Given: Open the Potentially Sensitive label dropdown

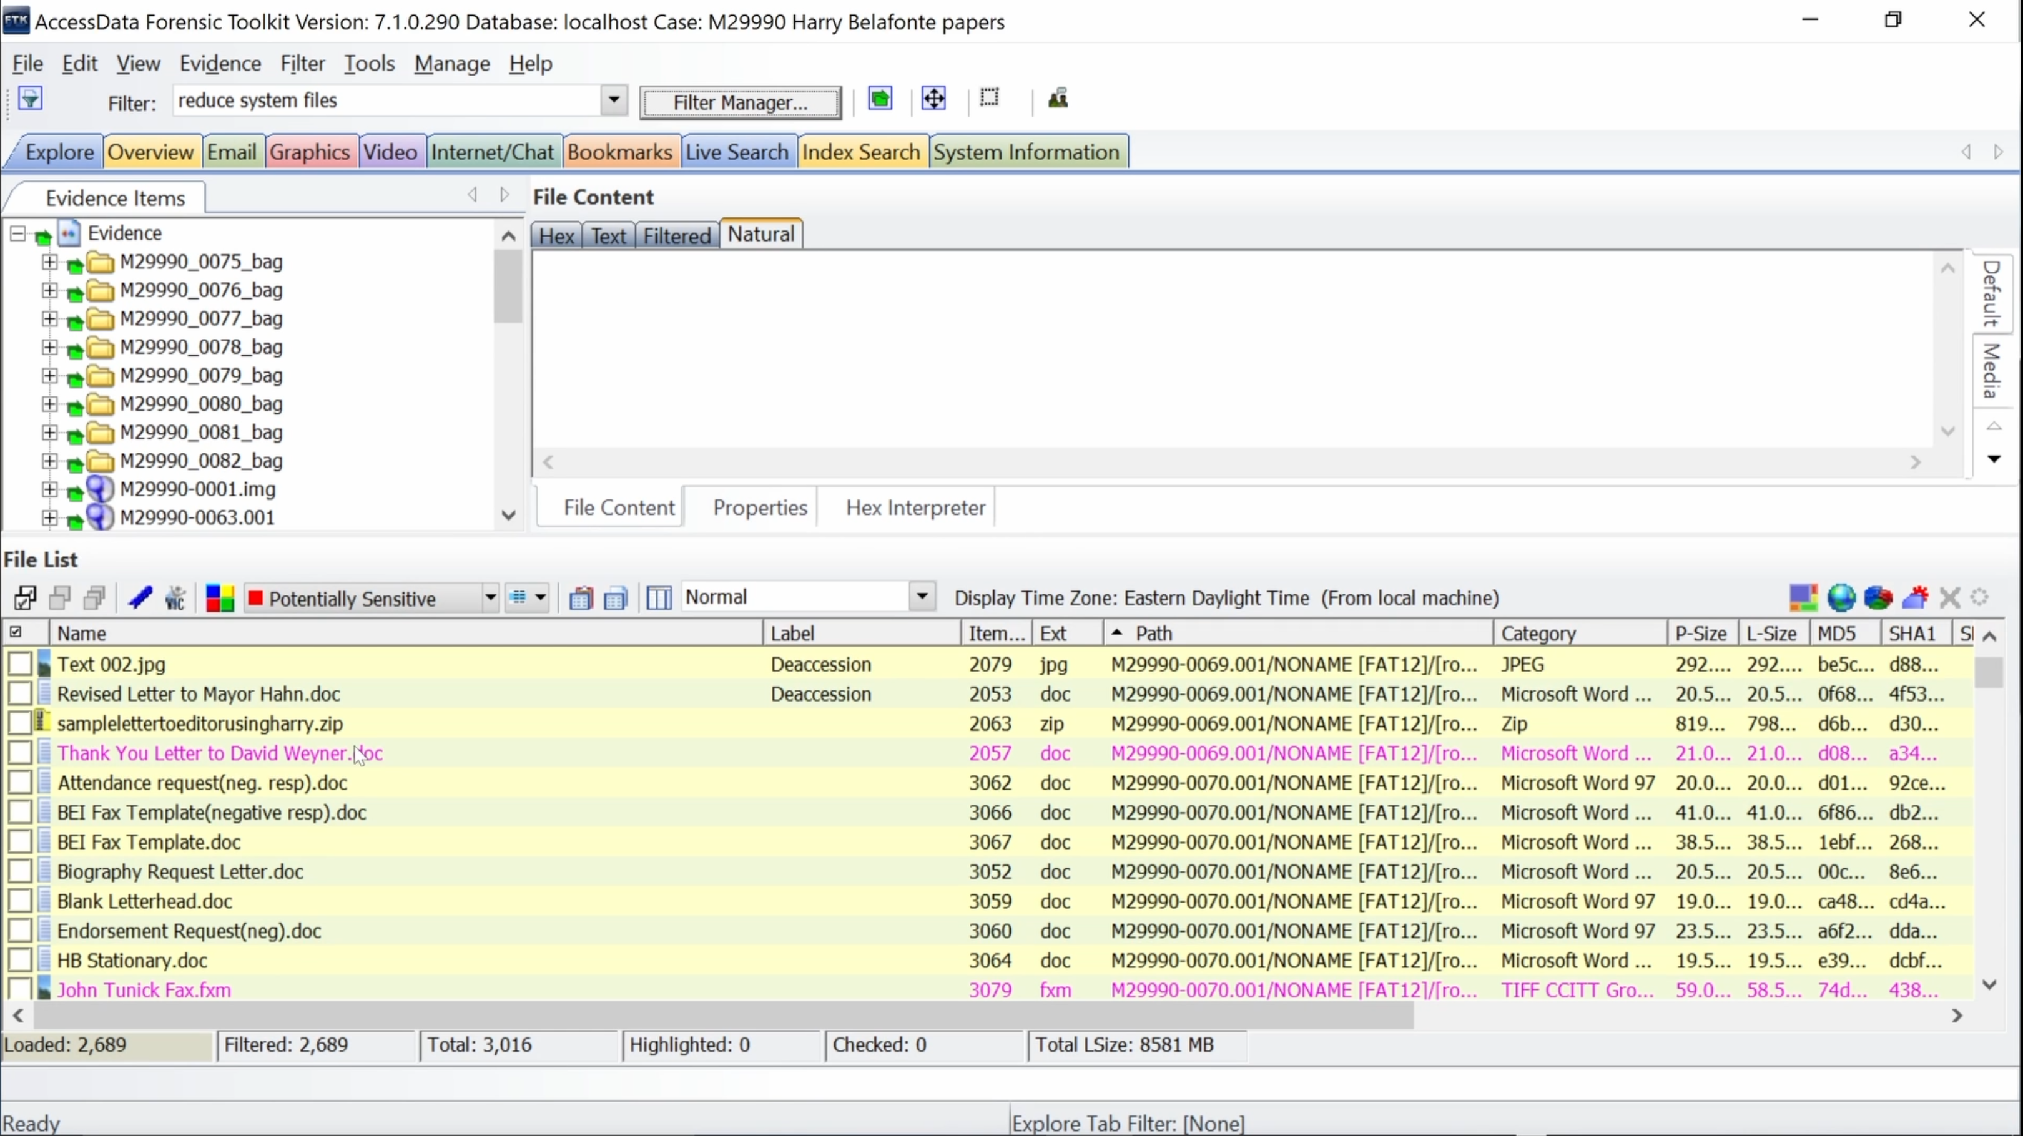Looking at the screenshot, I should point(490,598).
